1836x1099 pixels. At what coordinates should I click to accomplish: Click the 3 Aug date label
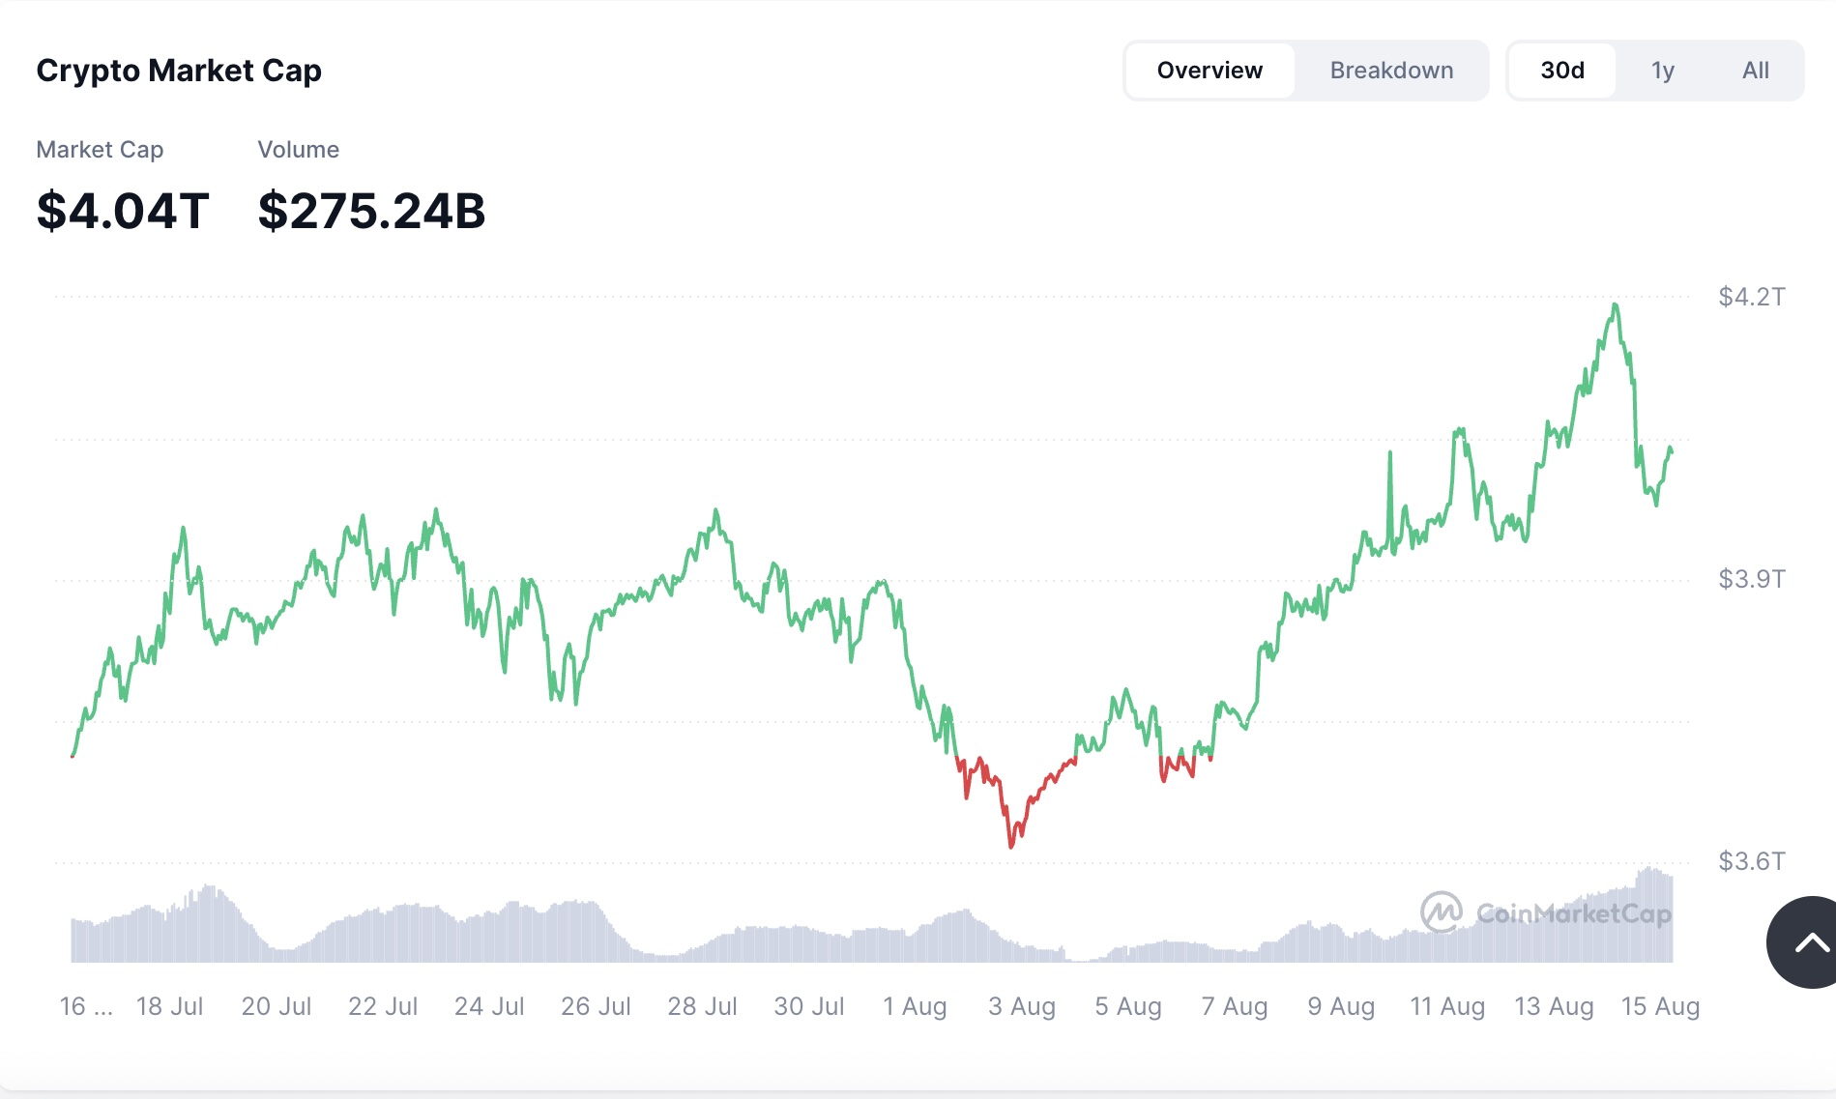(x=1021, y=1006)
